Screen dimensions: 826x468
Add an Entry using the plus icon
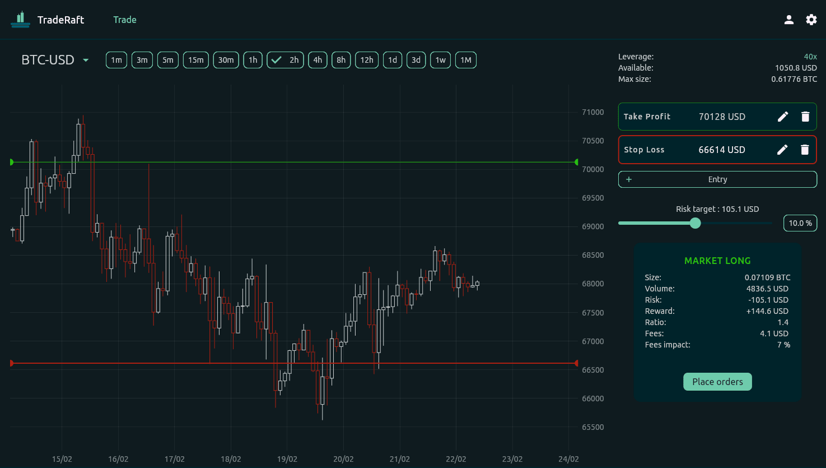tap(628, 179)
